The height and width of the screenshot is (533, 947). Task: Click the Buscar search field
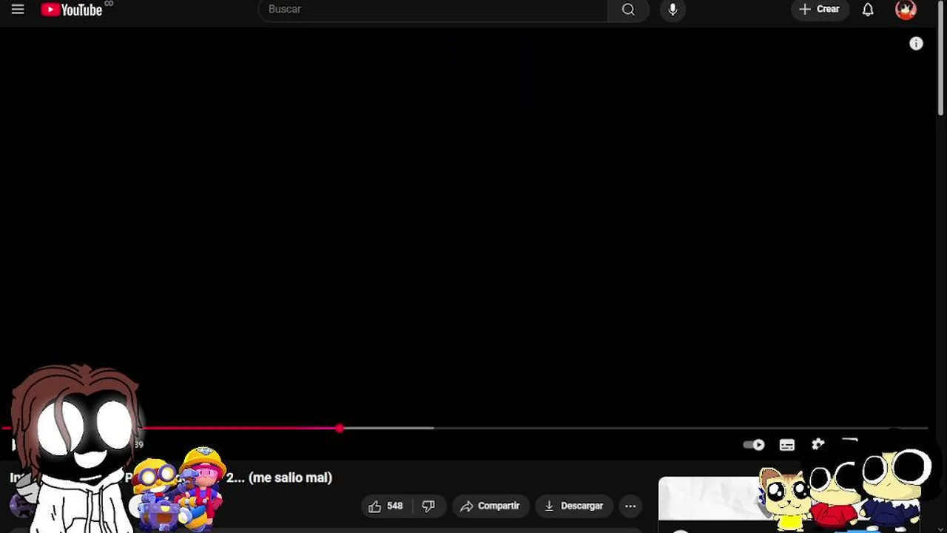433,10
